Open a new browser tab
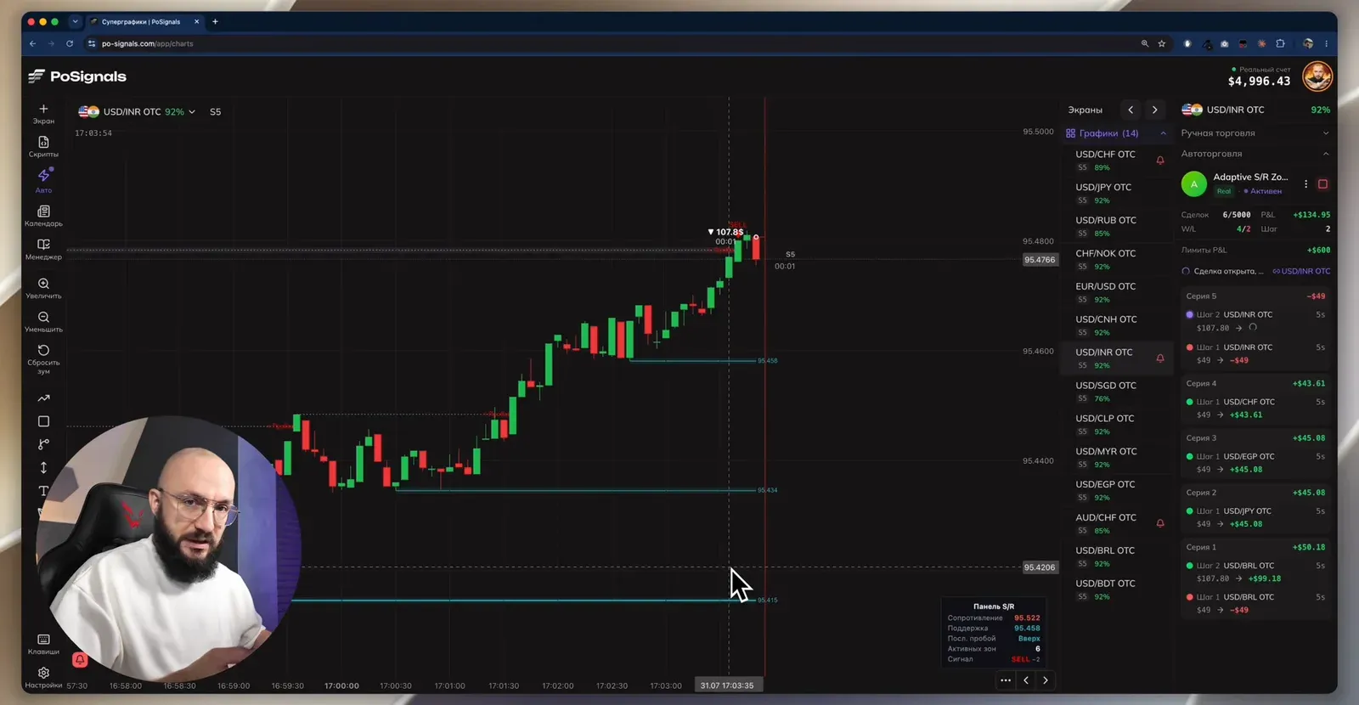The image size is (1359, 705). tap(215, 21)
